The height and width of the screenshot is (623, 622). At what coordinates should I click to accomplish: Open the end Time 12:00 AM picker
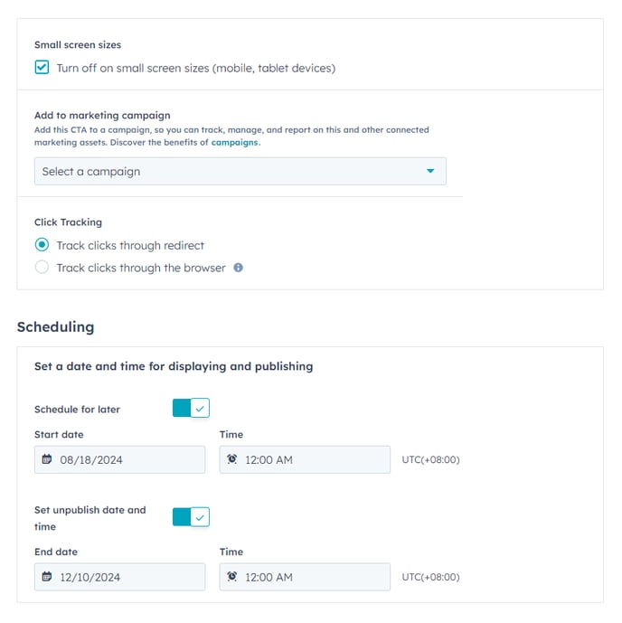[x=305, y=577]
